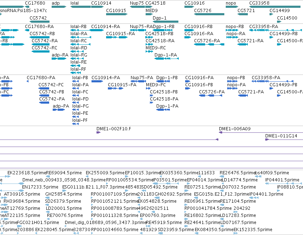
Task: Select the lolal gene label
Action: coord(74,3)
